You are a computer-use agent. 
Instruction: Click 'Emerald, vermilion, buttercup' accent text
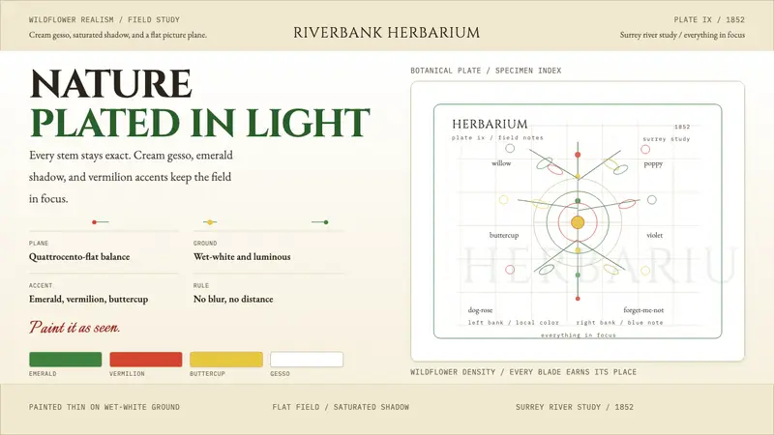[x=88, y=299]
